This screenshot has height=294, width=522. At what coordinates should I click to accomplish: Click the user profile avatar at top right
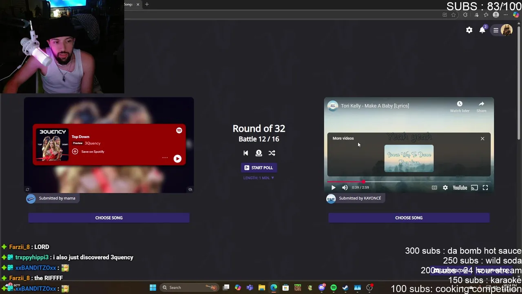click(507, 30)
